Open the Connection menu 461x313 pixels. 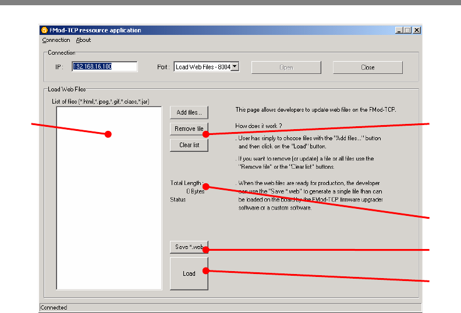point(56,40)
